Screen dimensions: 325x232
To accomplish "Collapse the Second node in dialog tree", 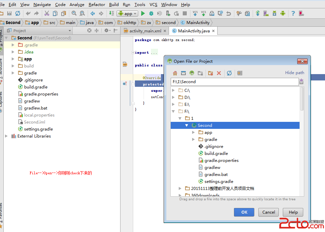I will tap(187, 126).
